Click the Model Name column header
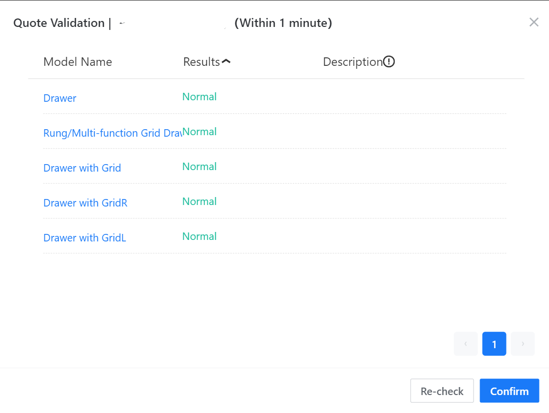This screenshot has height=413, width=549. (x=77, y=62)
